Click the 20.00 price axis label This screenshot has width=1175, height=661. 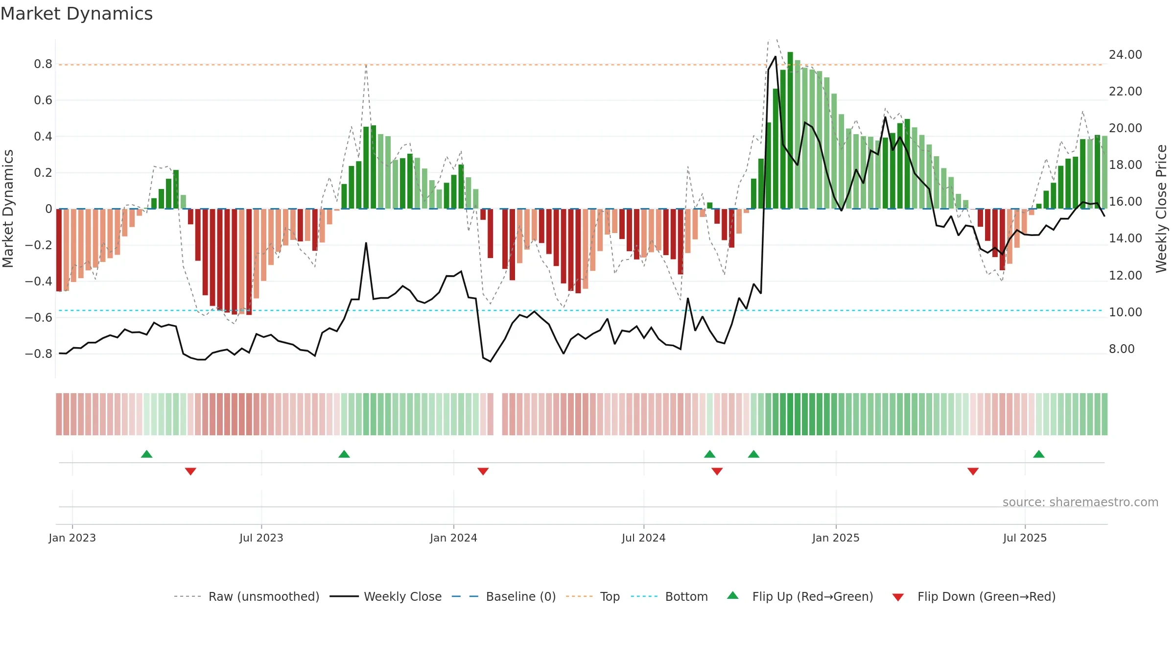click(1126, 128)
